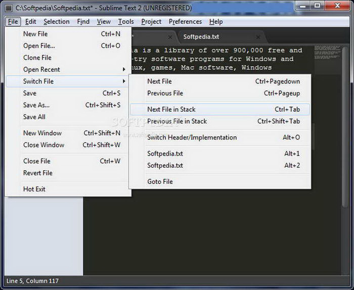The width and height of the screenshot is (354, 290).
Task: Select Switch Header/Implementation
Action: 192,137
